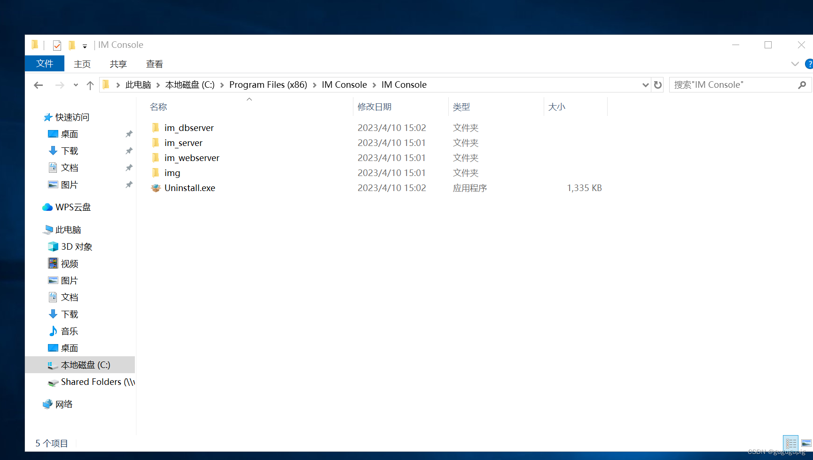This screenshot has height=460, width=813.
Task: Open pinned 文档 under Quick Access
Action: (x=70, y=168)
